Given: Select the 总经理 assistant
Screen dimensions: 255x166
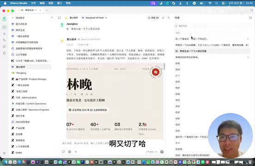Looking at the screenshot, I should 31,134.
